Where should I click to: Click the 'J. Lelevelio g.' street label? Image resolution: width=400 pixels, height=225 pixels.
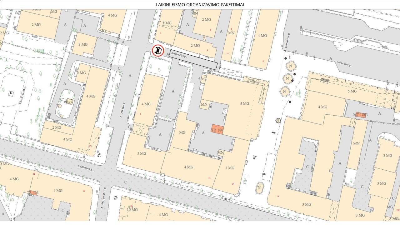pyautogui.click(x=343, y=64)
